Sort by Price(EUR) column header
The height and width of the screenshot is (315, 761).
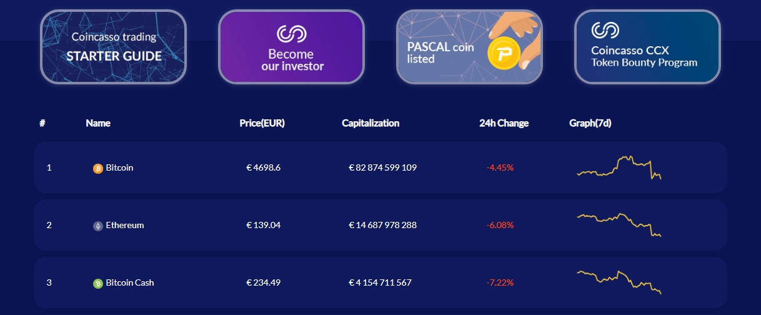pyautogui.click(x=262, y=123)
